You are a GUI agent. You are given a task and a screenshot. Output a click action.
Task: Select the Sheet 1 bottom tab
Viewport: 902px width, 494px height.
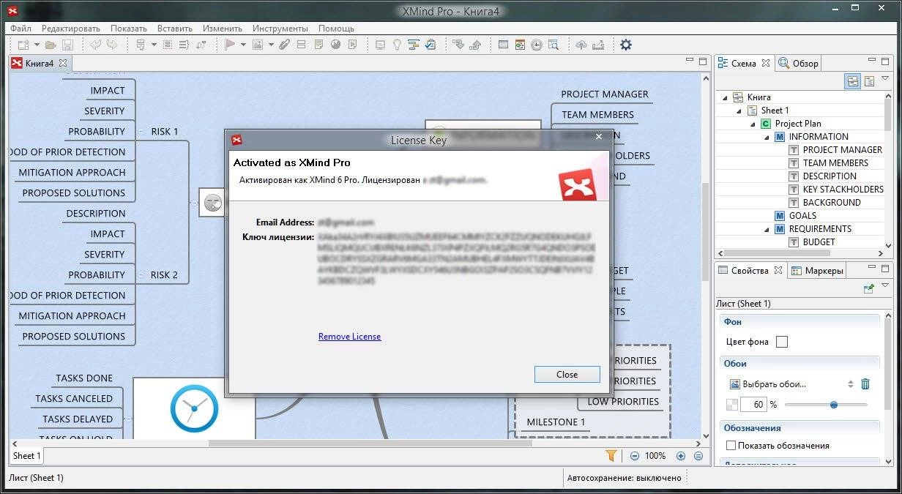point(26,455)
